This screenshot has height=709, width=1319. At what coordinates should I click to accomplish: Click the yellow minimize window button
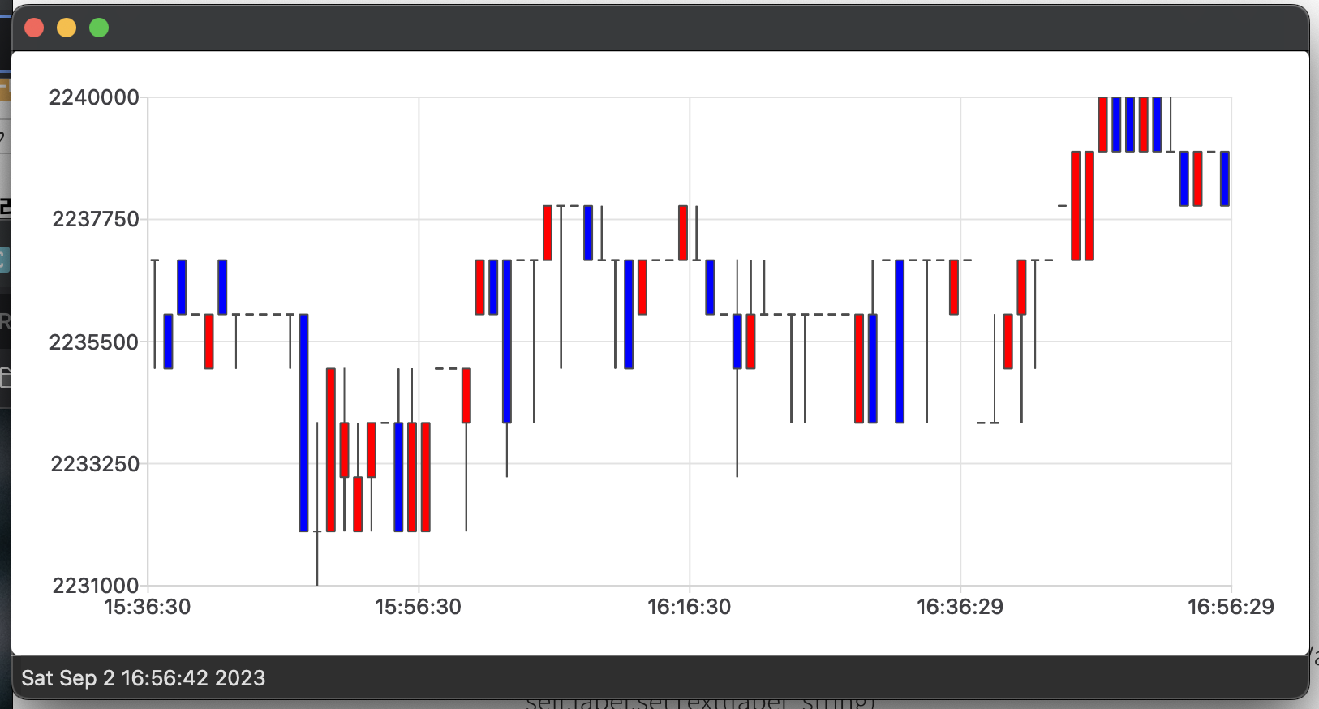pos(67,28)
